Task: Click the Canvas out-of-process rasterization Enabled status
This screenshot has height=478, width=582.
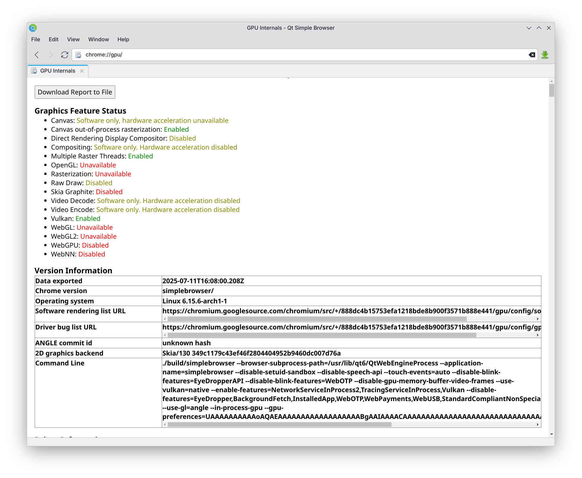Action: [x=176, y=129]
